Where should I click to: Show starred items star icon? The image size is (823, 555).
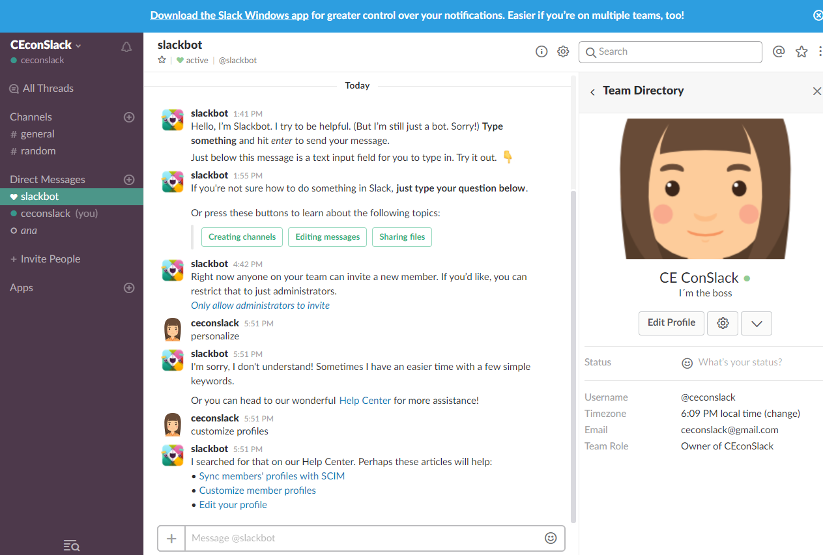click(x=801, y=52)
